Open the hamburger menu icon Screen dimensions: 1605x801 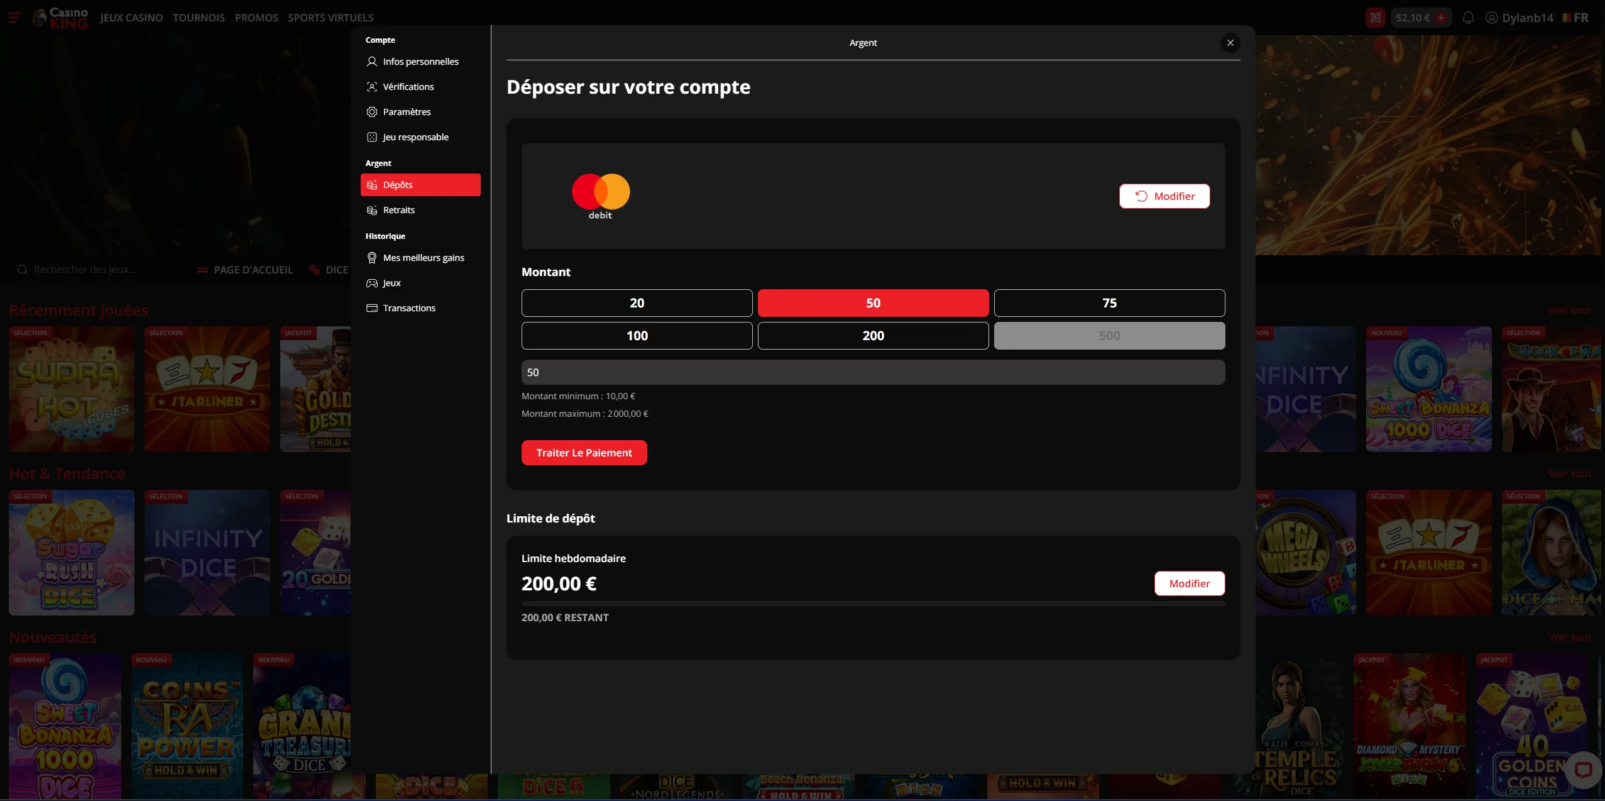pyautogui.click(x=15, y=18)
